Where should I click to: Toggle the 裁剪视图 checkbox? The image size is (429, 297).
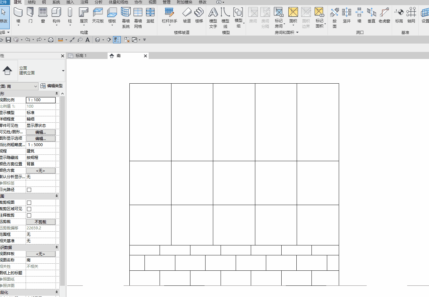coord(29,202)
